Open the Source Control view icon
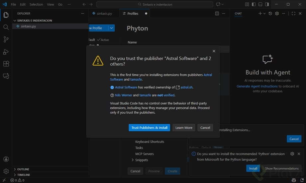 coord(6,39)
